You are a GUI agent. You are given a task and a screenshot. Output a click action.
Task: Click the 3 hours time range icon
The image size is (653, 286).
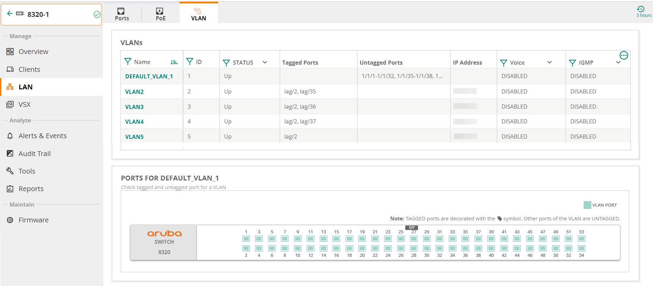(641, 9)
